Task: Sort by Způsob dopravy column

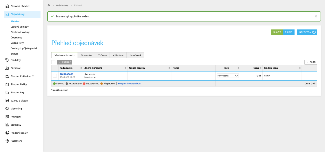Action: click(149, 68)
